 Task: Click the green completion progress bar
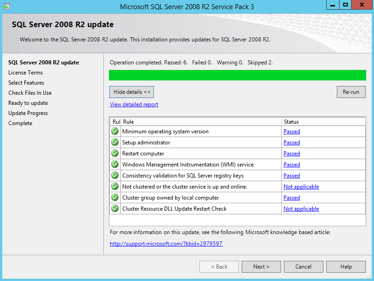coord(238,75)
